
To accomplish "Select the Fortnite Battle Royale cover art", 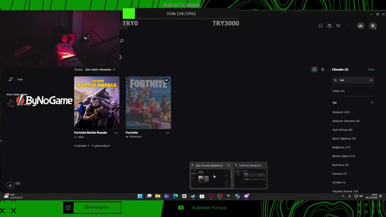I will click(97, 102).
